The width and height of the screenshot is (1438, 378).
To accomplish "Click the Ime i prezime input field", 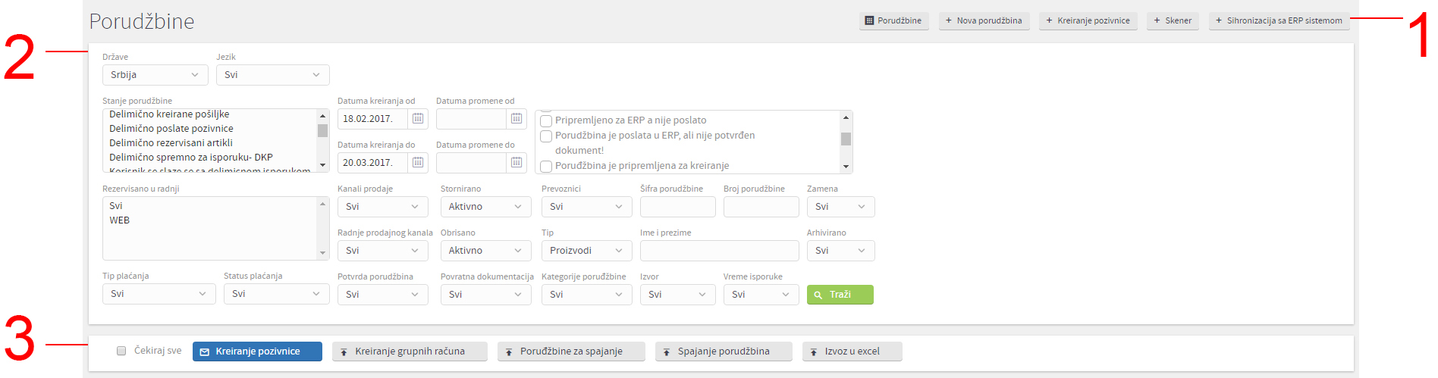I will 720,251.
